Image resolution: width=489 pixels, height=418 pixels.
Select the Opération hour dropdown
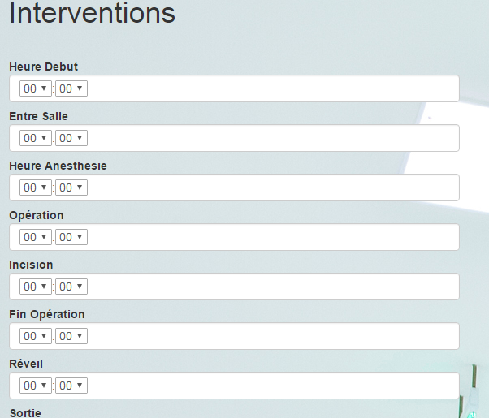(36, 237)
